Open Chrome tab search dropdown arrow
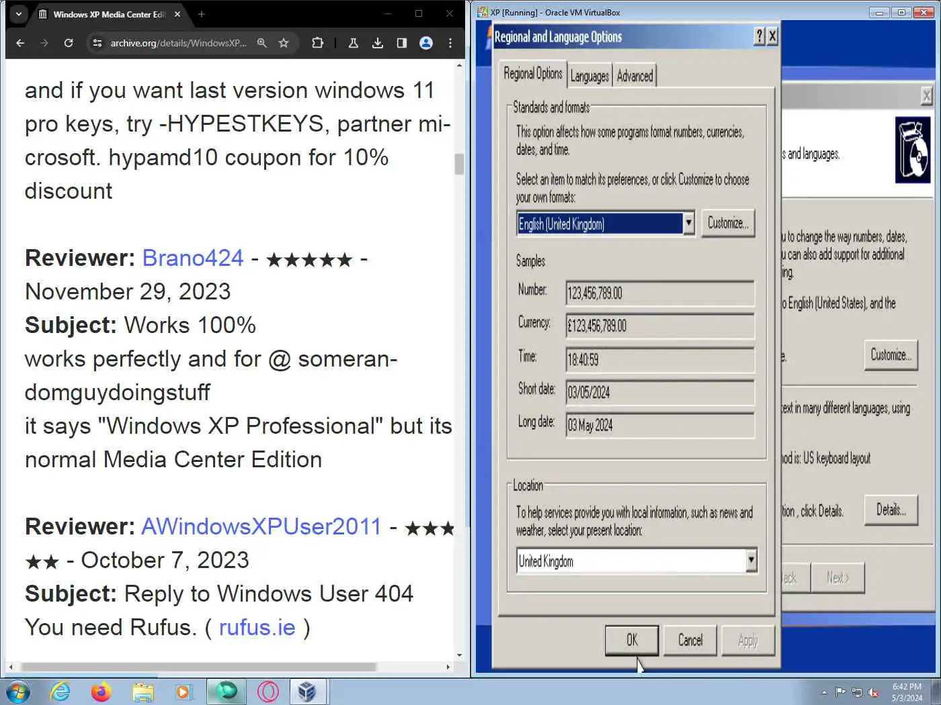This screenshot has height=705, width=941. click(x=18, y=14)
